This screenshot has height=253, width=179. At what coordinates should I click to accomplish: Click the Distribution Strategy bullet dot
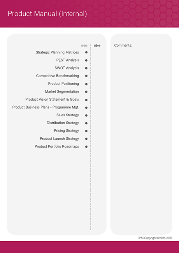click(x=86, y=123)
